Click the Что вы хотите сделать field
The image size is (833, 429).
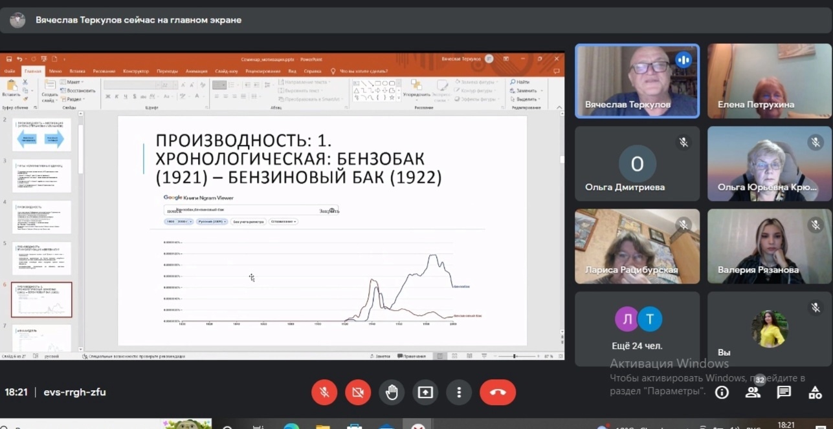coord(360,71)
